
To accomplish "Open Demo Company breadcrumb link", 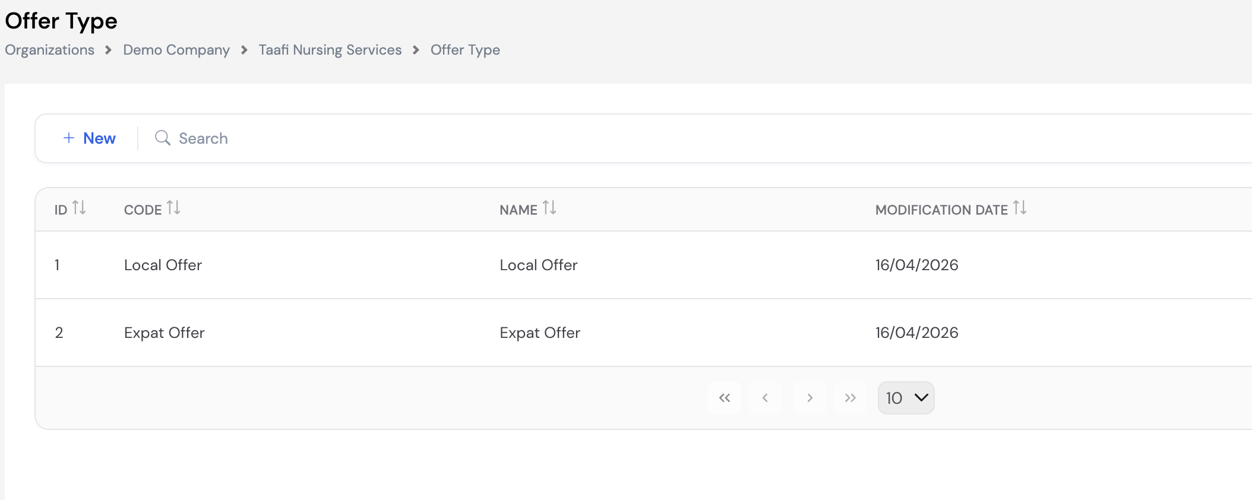I will tap(176, 50).
